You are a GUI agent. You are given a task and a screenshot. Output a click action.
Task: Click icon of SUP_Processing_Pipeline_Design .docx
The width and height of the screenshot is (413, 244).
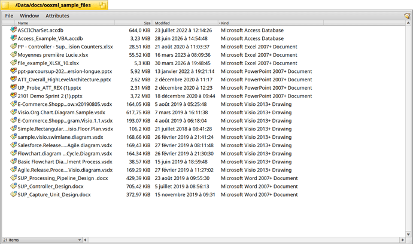(x=13, y=178)
